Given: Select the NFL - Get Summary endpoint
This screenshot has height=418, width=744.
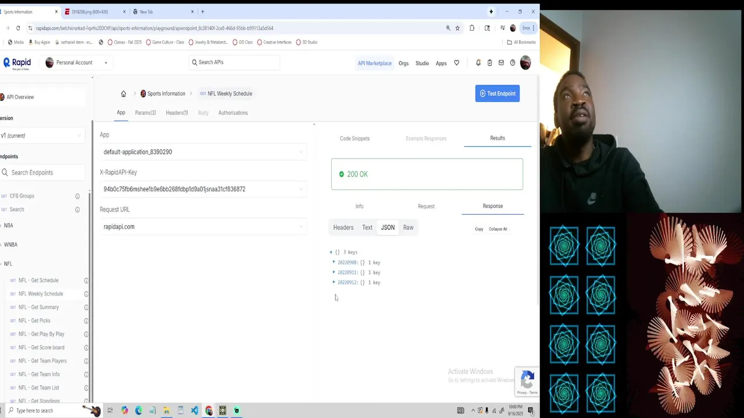Looking at the screenshot, I should tap(38, 307).
